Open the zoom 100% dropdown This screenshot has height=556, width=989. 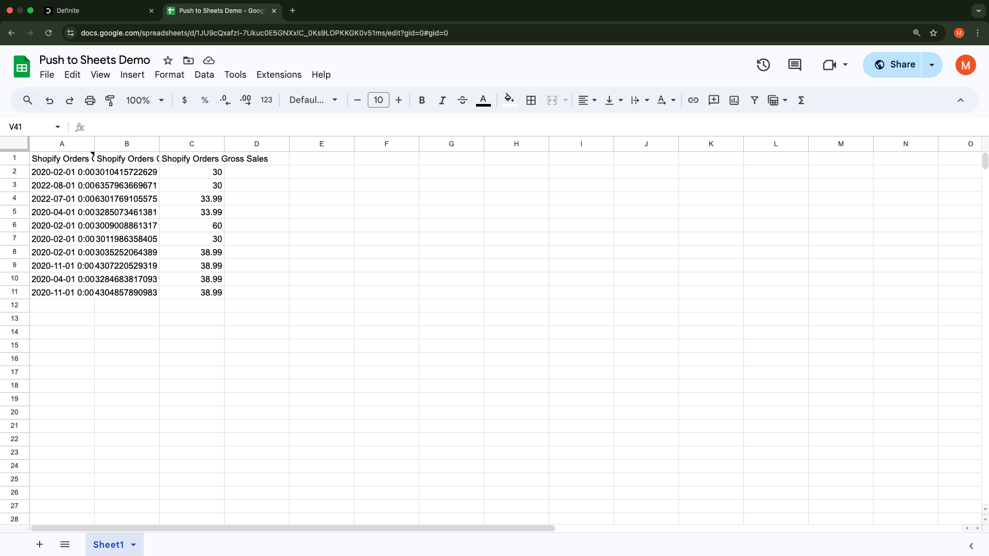click(x=145, y=100)
